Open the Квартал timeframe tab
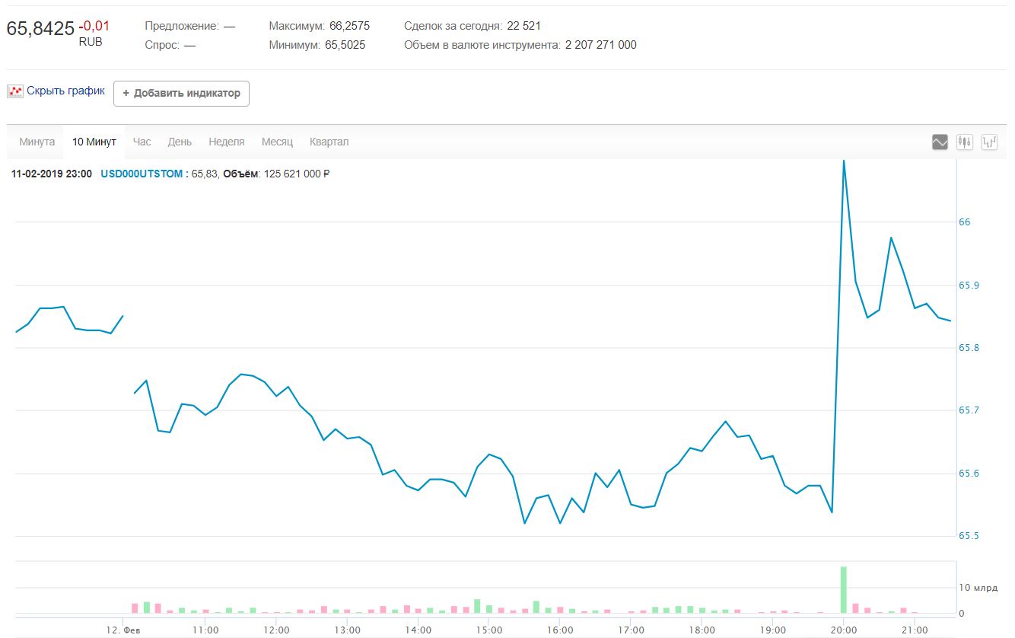1015x638 pixels. coord(329,142)
